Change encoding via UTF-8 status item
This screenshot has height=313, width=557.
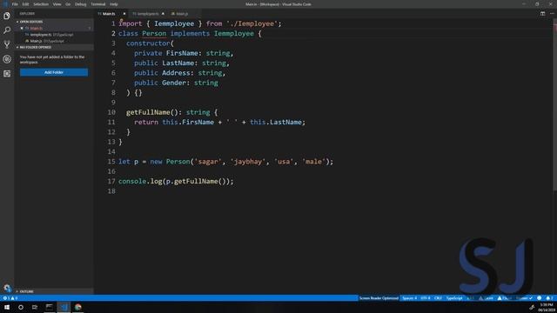(x=425, y=298)
